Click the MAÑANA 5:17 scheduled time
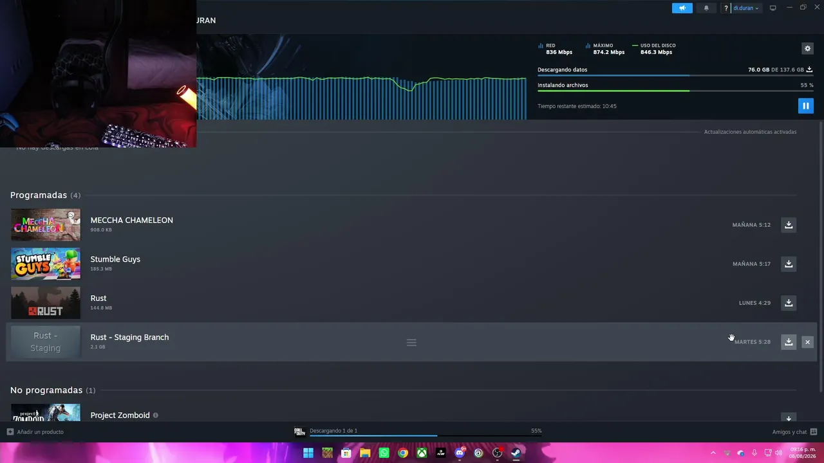This screenshot has width=824, height=463. coord(751,264)
